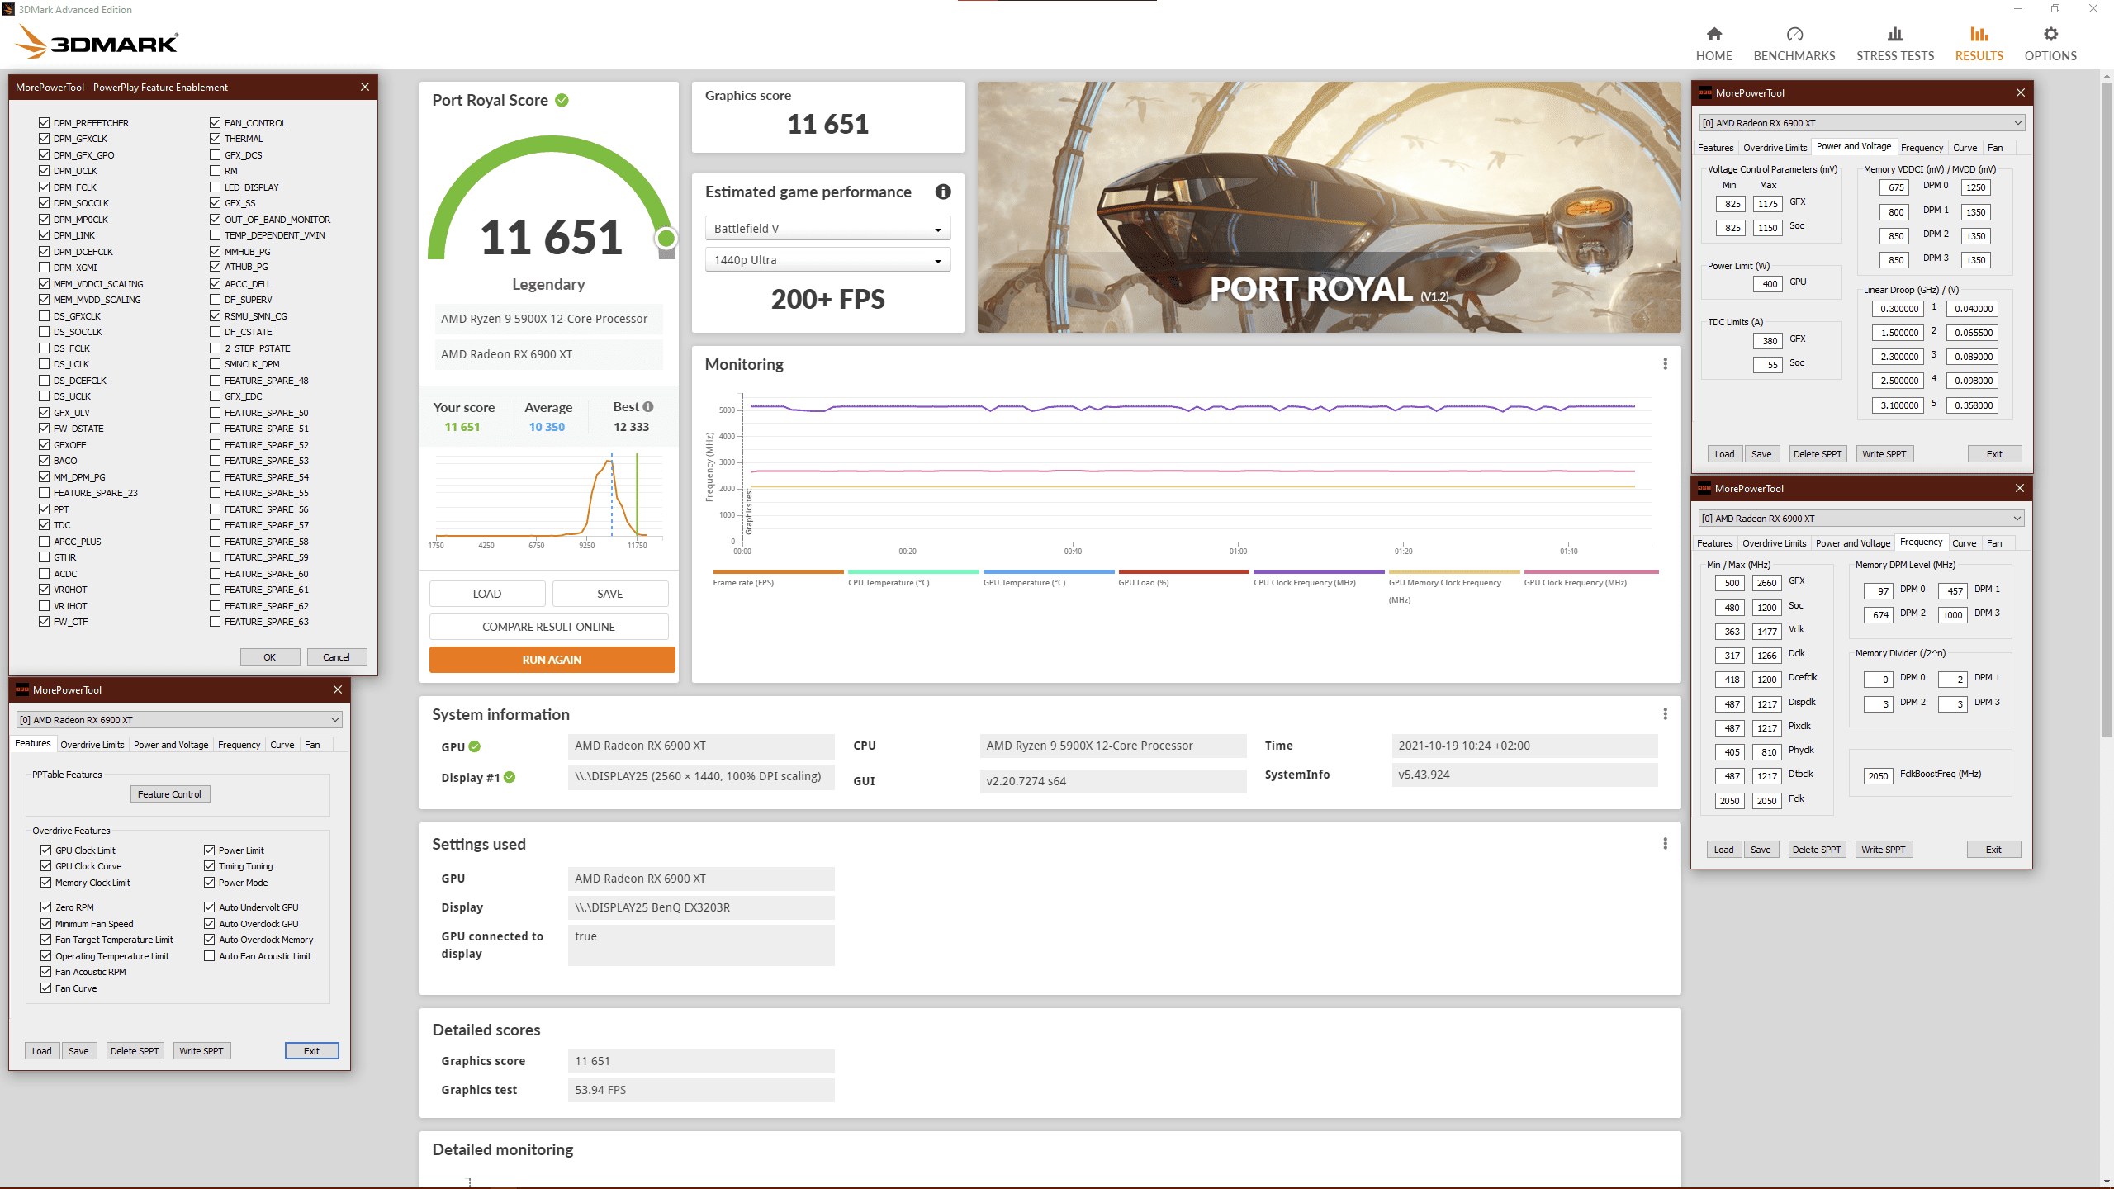
Task: Click OK in the PowerPlay Feature dialog
Action: pos(270,657)
